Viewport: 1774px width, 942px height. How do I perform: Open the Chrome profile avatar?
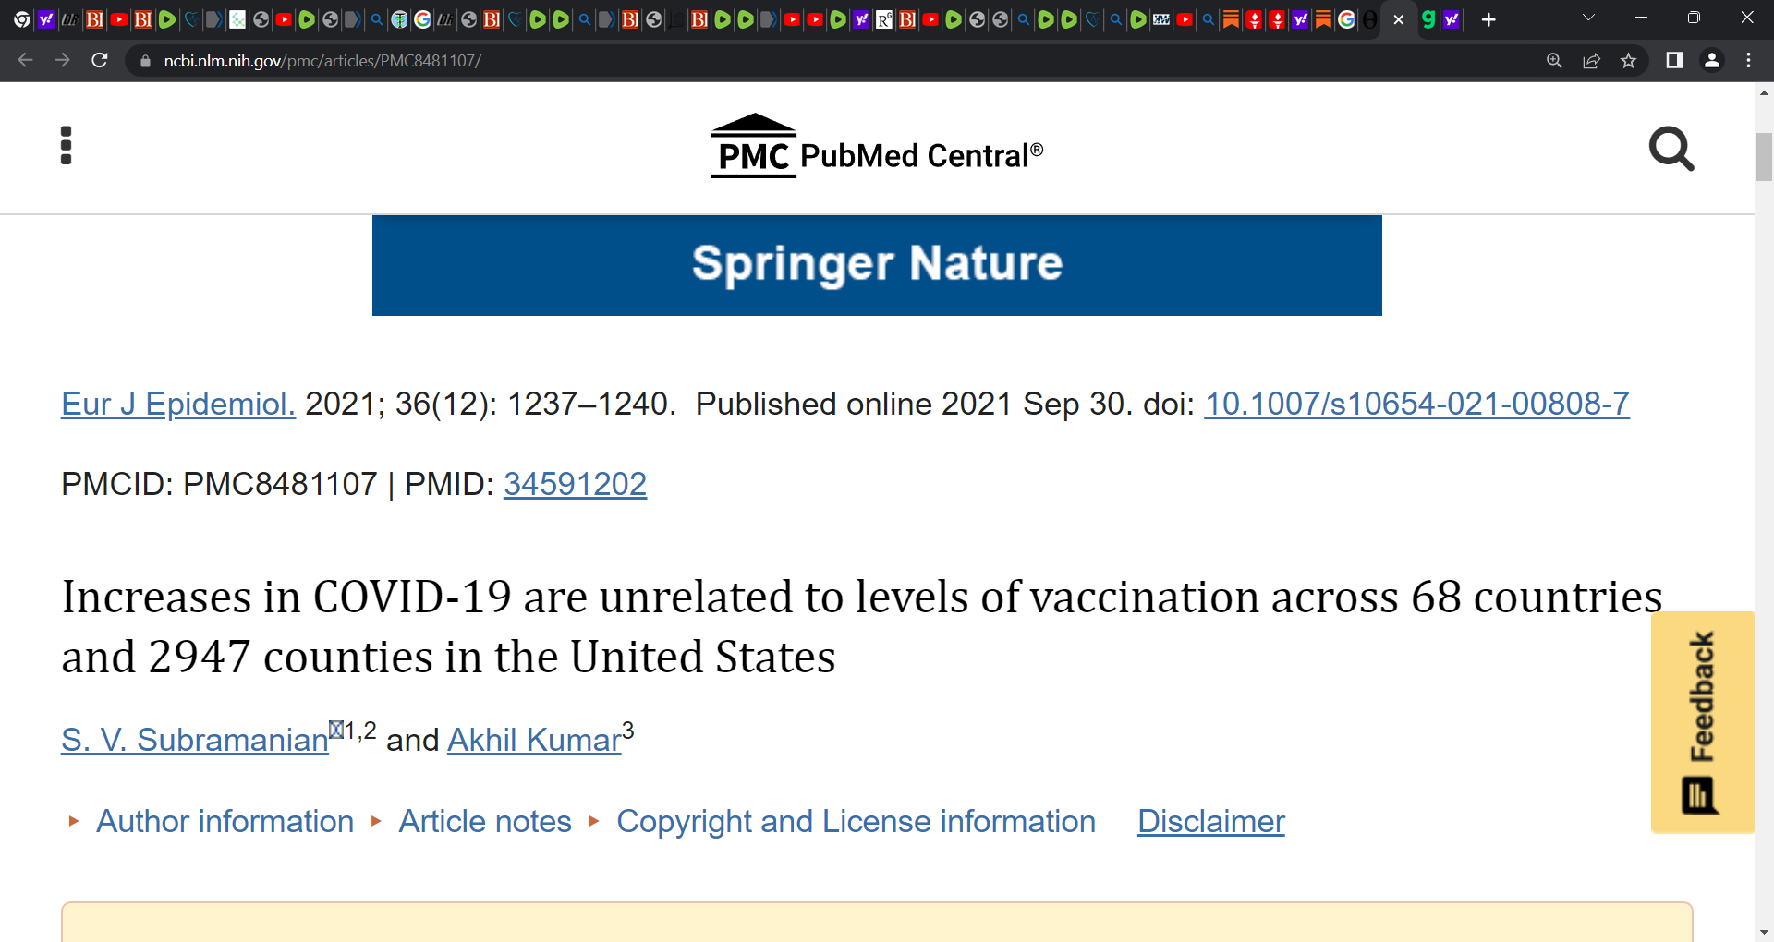(x=1711, y=61)
